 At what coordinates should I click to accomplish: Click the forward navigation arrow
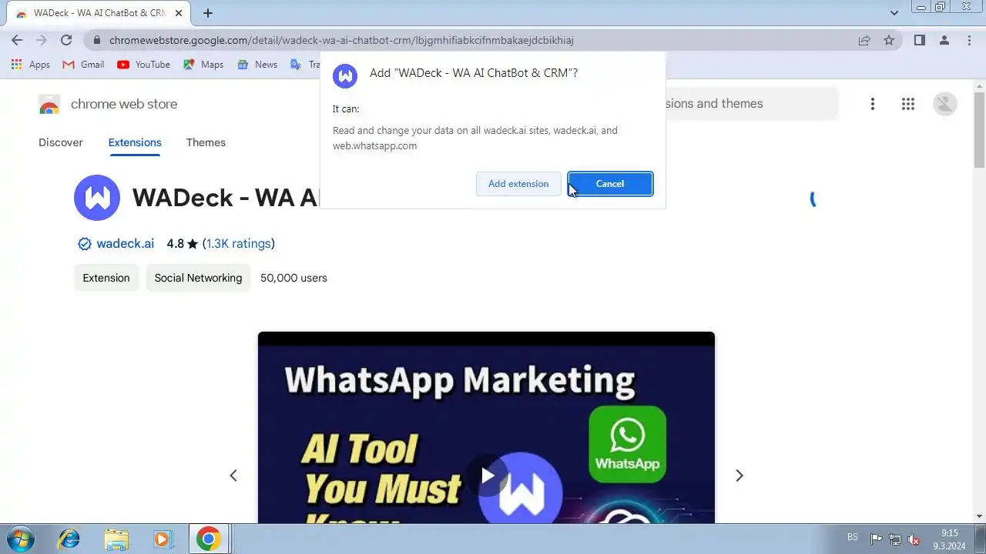[42, 40]
